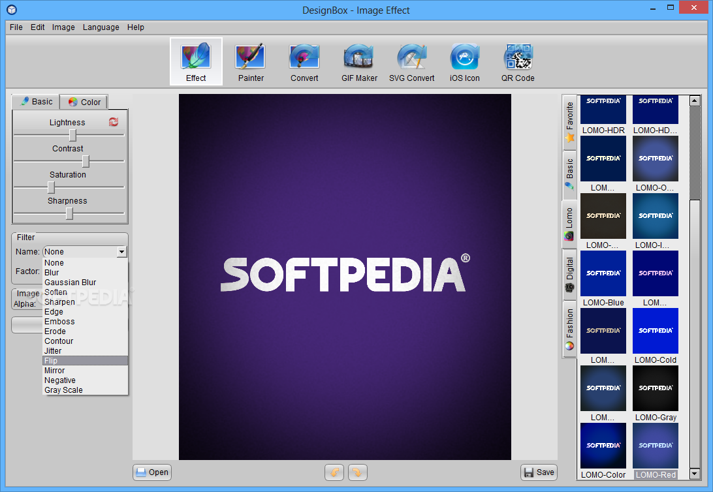Choose Gray Scale filter option
713x492 pixels.
[85, 390]
